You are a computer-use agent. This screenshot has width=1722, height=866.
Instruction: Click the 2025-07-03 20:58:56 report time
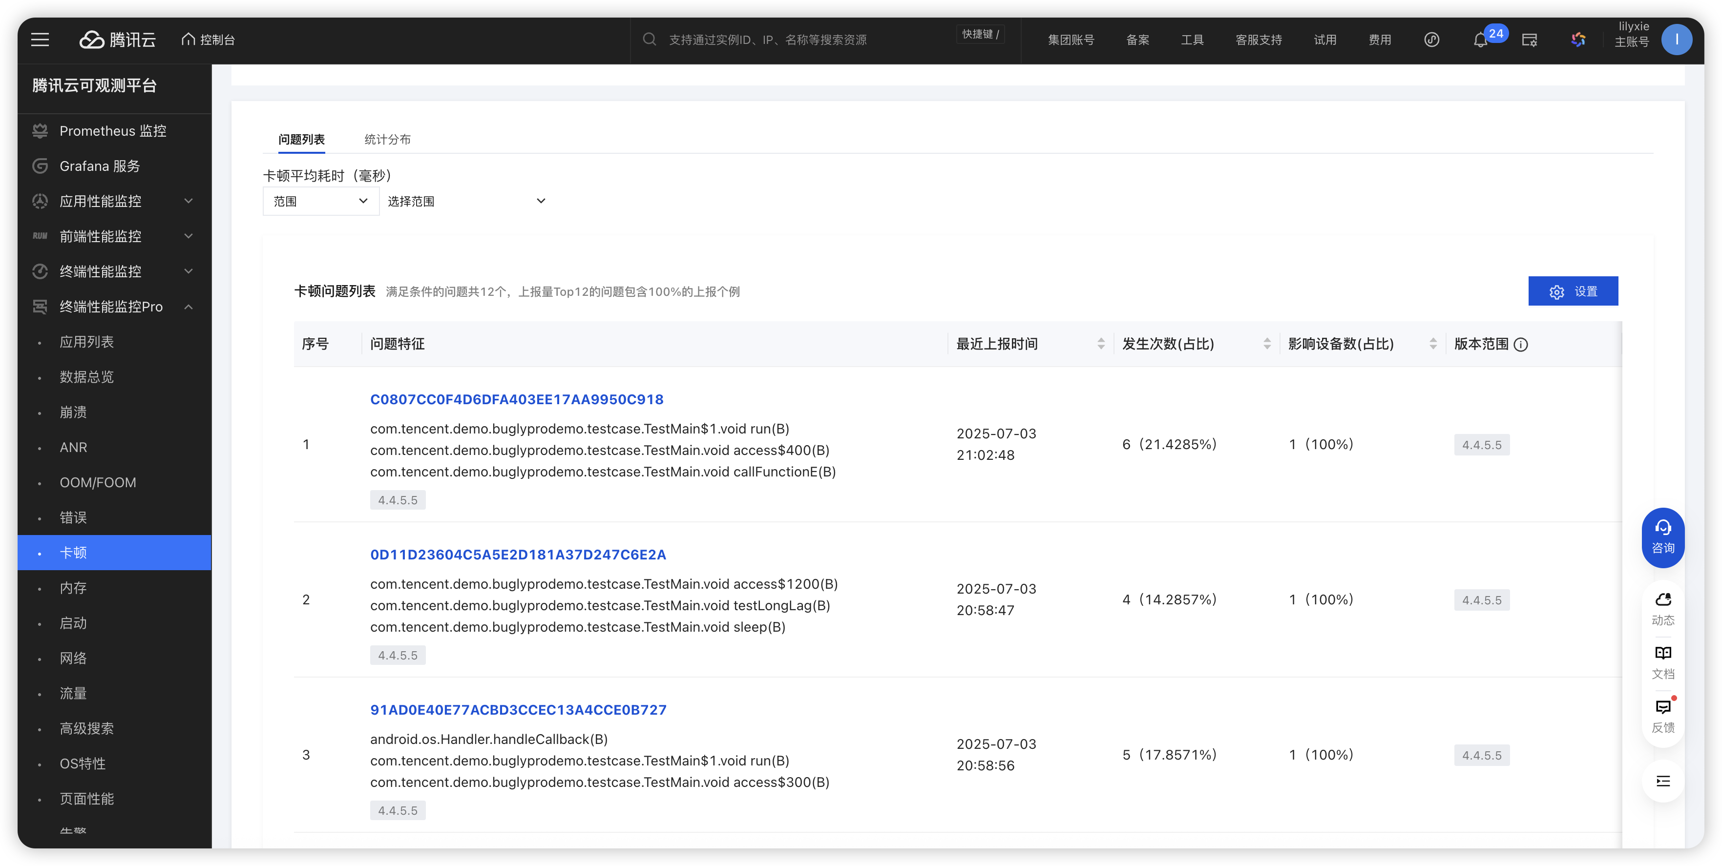coord(996,755)
